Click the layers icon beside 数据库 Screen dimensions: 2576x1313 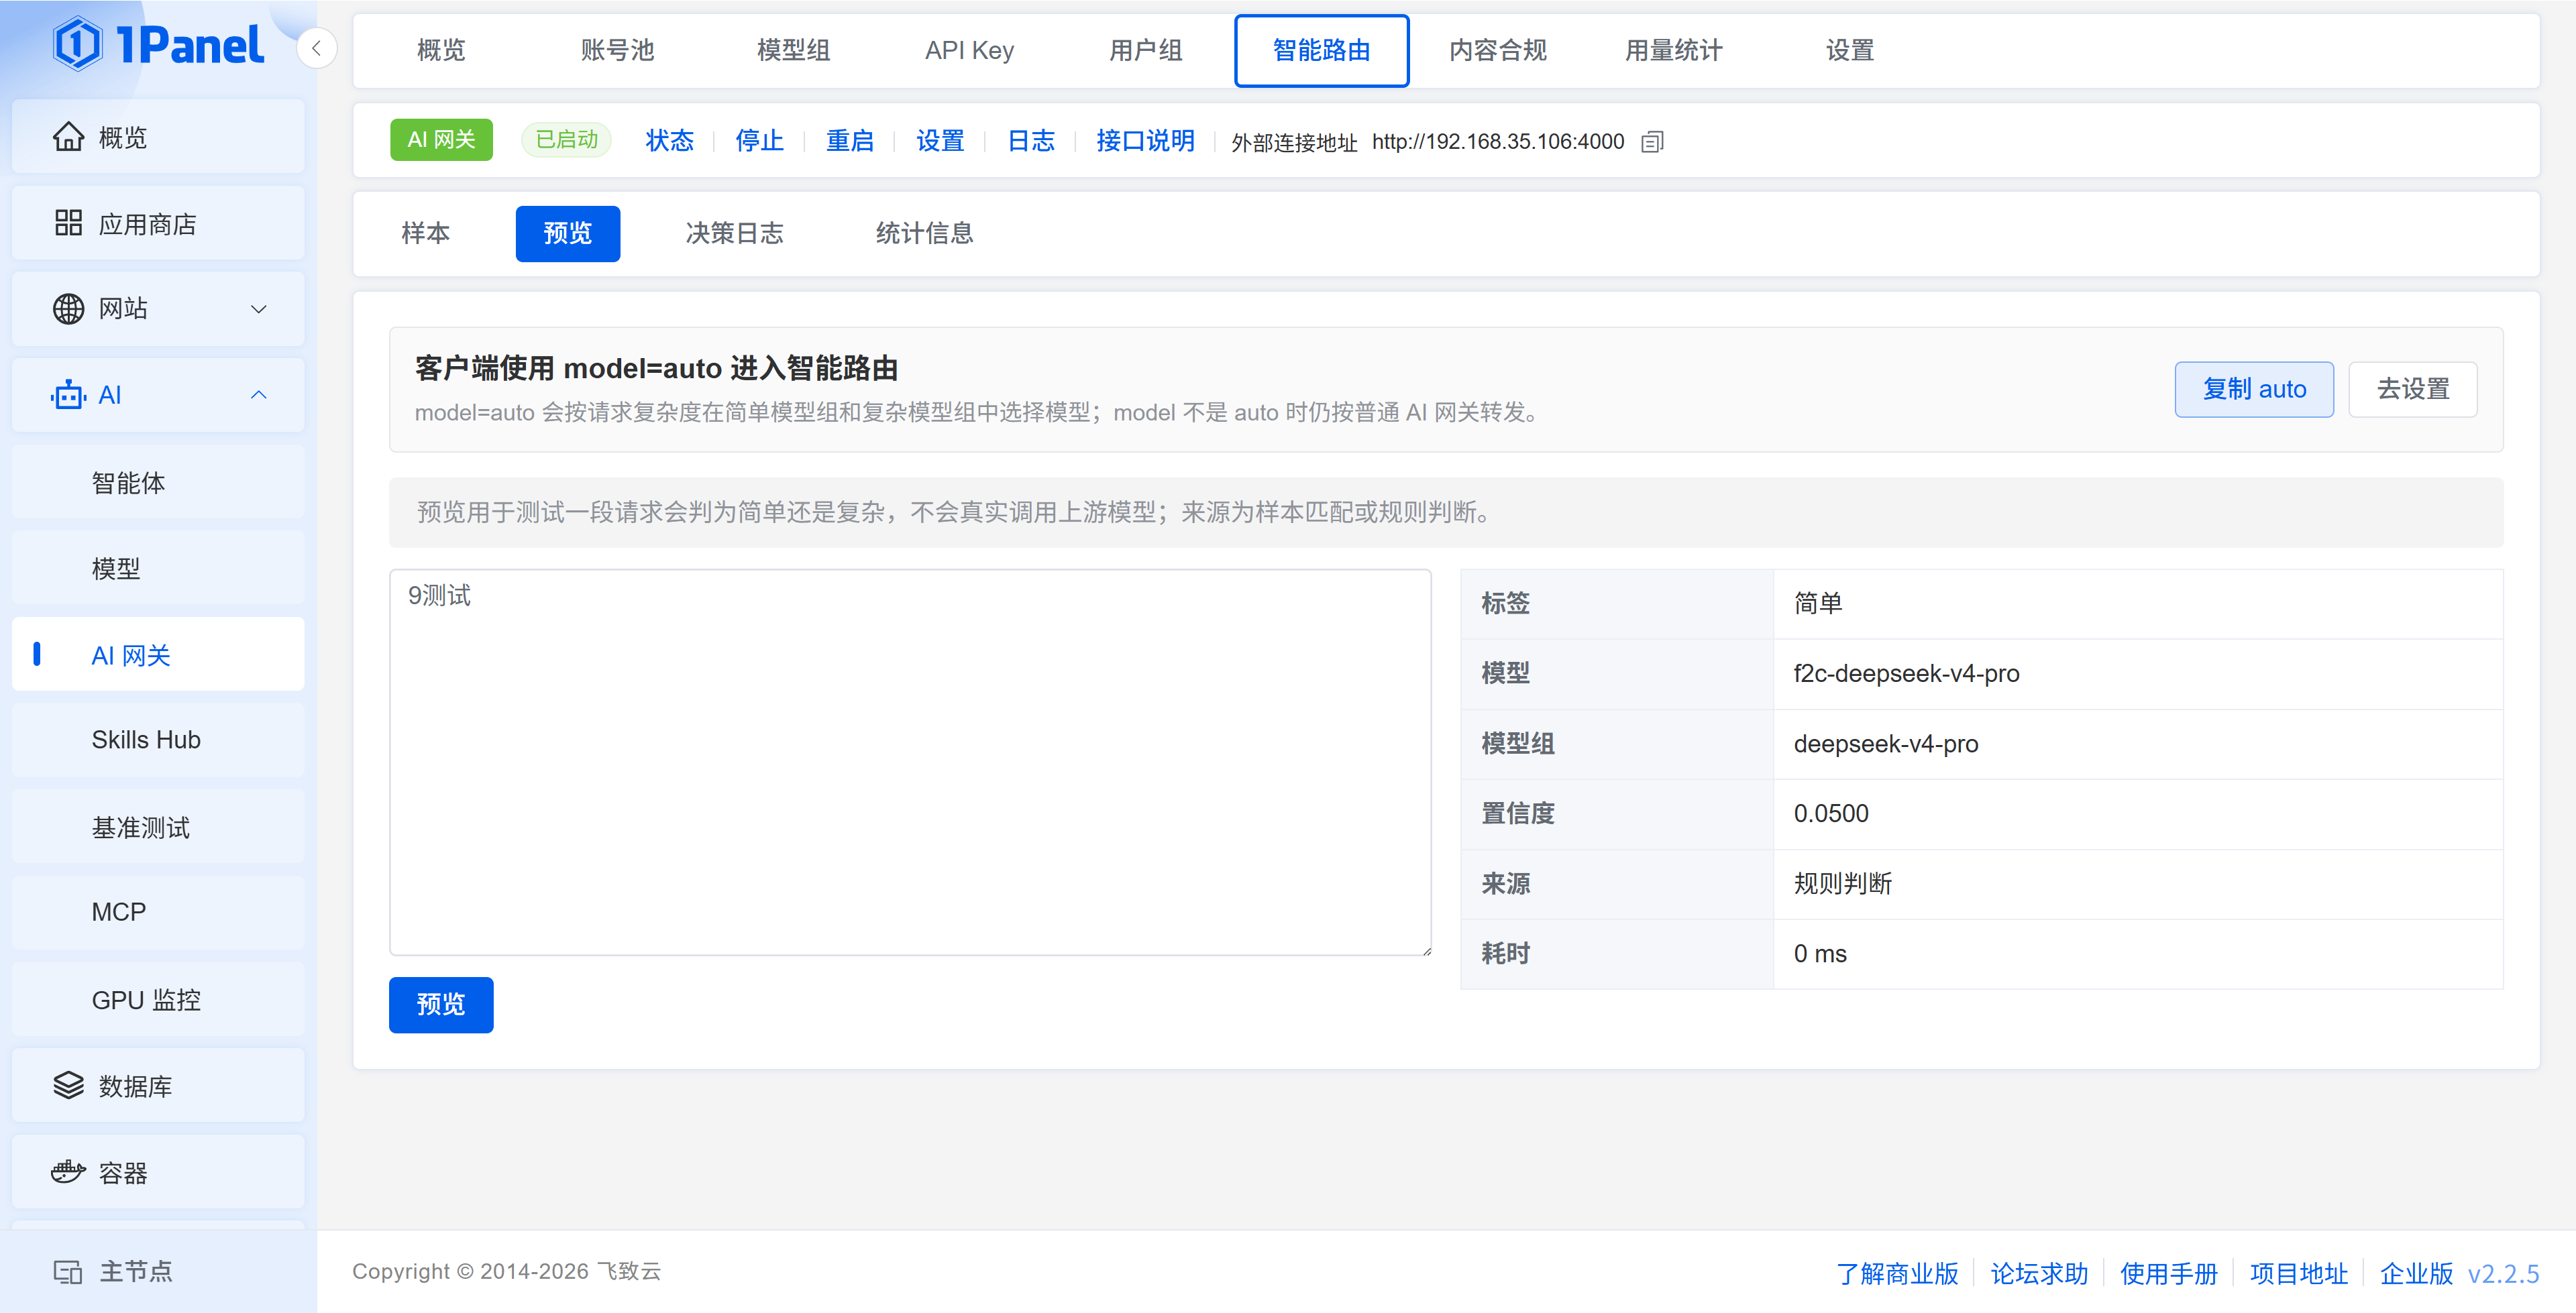pos(68,1085)
